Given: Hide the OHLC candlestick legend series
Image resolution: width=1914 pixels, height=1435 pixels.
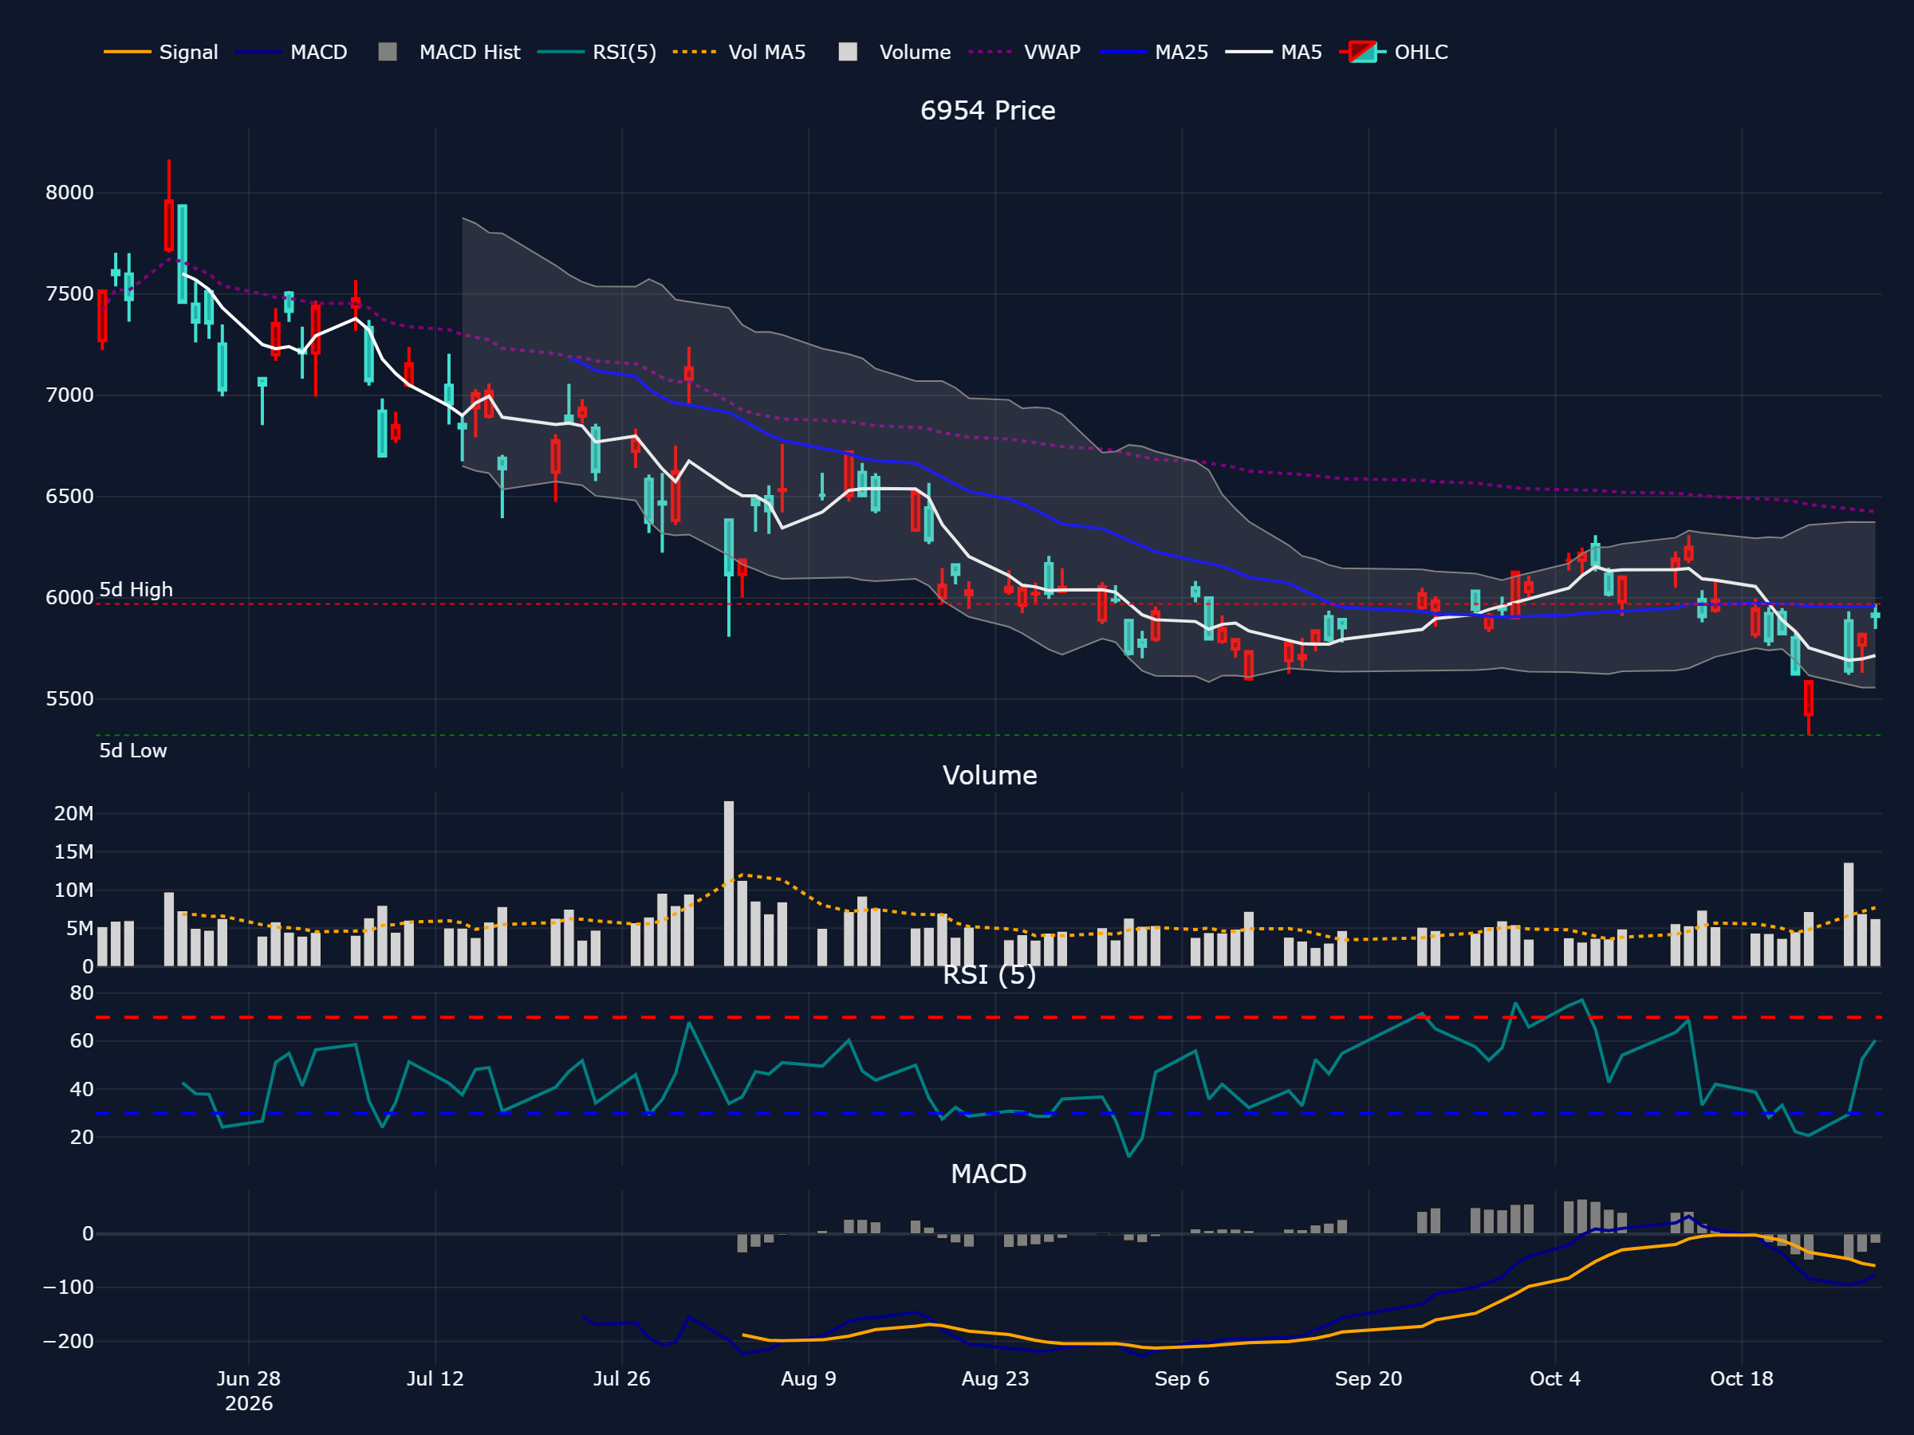Looking at the screenshot, I should point(1394,52).
